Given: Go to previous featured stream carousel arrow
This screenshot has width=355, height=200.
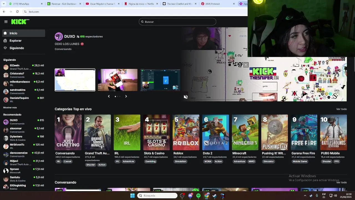Looking at the screenshot, I should pyautogui.click(x=109, y=96).
